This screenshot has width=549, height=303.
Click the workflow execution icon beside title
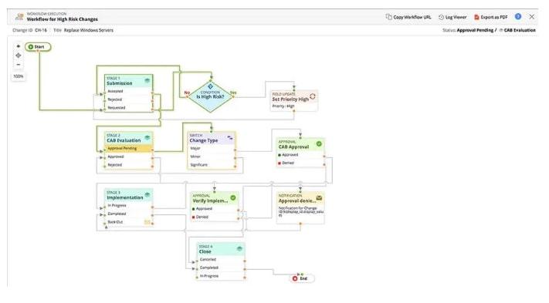(x=19, y=16)
